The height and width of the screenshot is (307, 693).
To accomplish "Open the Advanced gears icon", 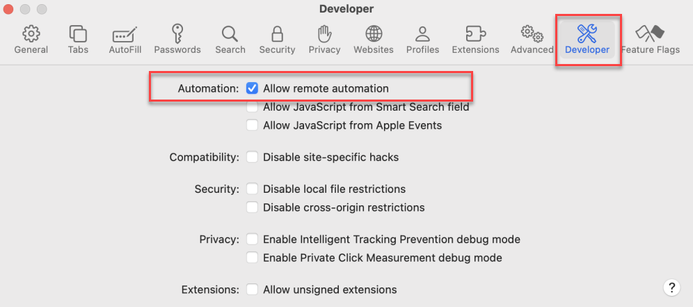I will pos(532,33).
